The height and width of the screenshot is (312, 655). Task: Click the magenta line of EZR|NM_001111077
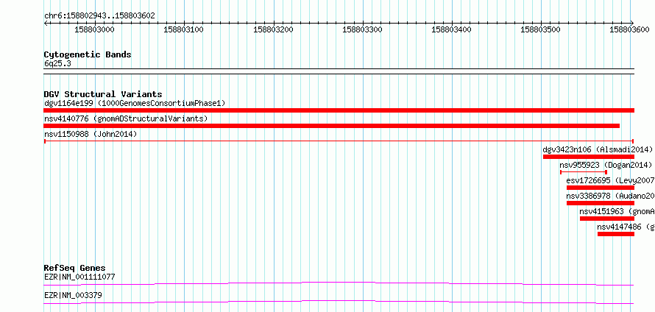click(339, 283)
